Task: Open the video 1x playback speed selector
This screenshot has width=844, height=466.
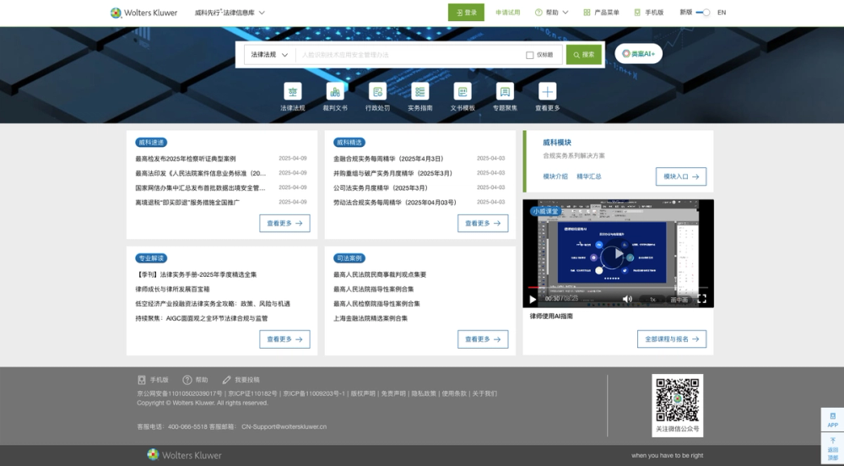Action: 652,300
